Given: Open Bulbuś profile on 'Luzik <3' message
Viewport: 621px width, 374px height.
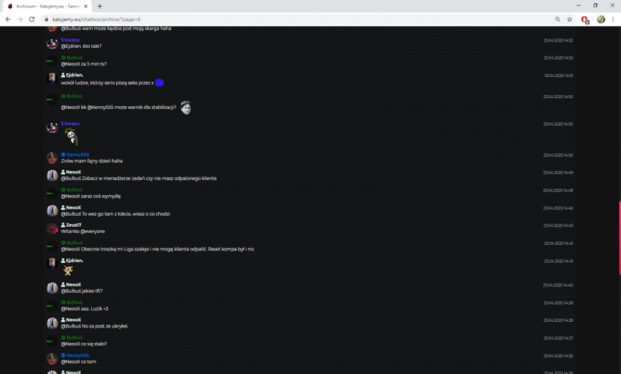Looking at the screenshot, I should [x=75, y=303].
